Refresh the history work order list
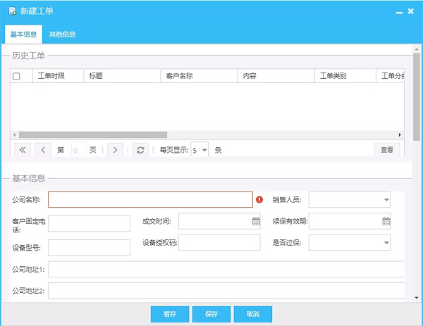The height and width of the screenshot is (326, 423). point(141,150)
